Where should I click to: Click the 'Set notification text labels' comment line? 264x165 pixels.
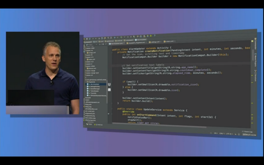pyautogui.click(x=143, y=65)
